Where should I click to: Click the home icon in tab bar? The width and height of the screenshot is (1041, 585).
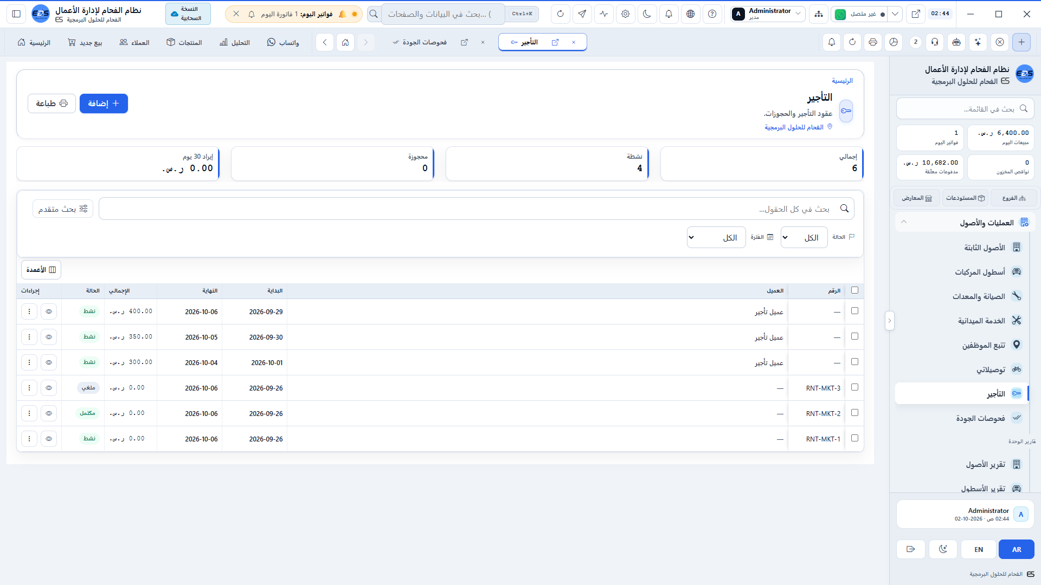[x=345, y=42]
